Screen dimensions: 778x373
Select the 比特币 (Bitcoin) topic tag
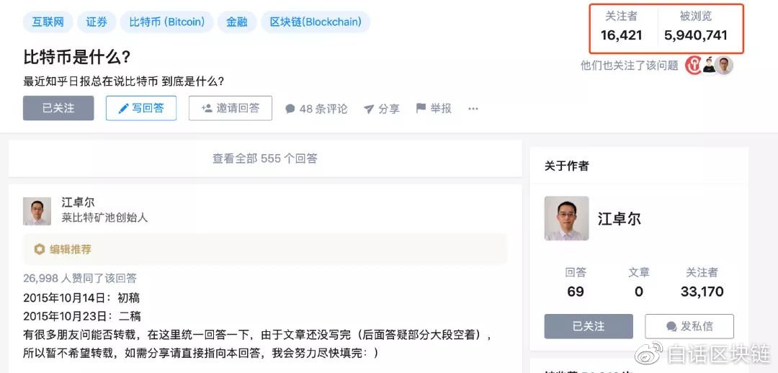coord(166,22)
